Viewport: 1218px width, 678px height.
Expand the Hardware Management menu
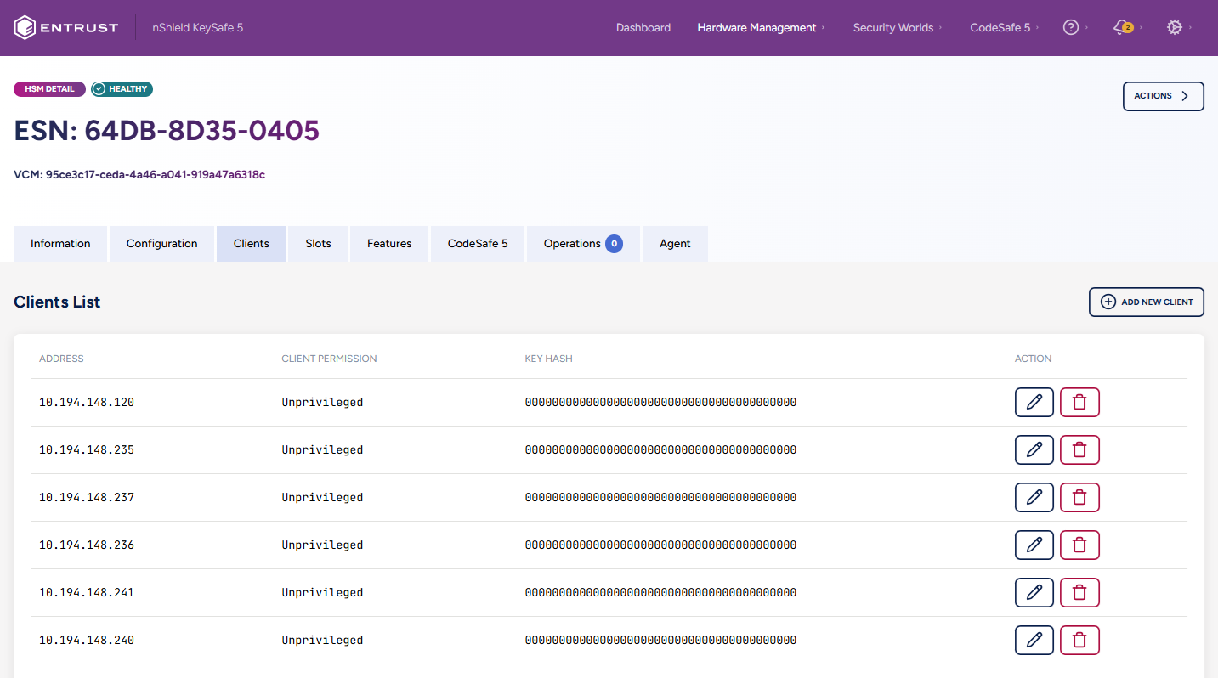click(756, 28)
